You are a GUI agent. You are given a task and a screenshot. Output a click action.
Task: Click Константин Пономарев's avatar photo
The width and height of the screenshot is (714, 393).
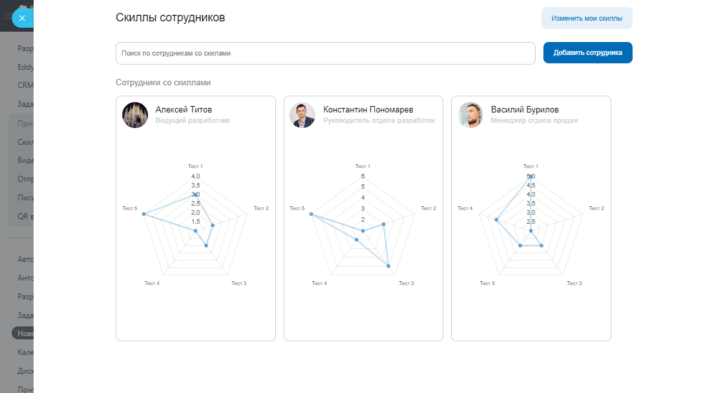pyautogui.click(x=302, y=115)
